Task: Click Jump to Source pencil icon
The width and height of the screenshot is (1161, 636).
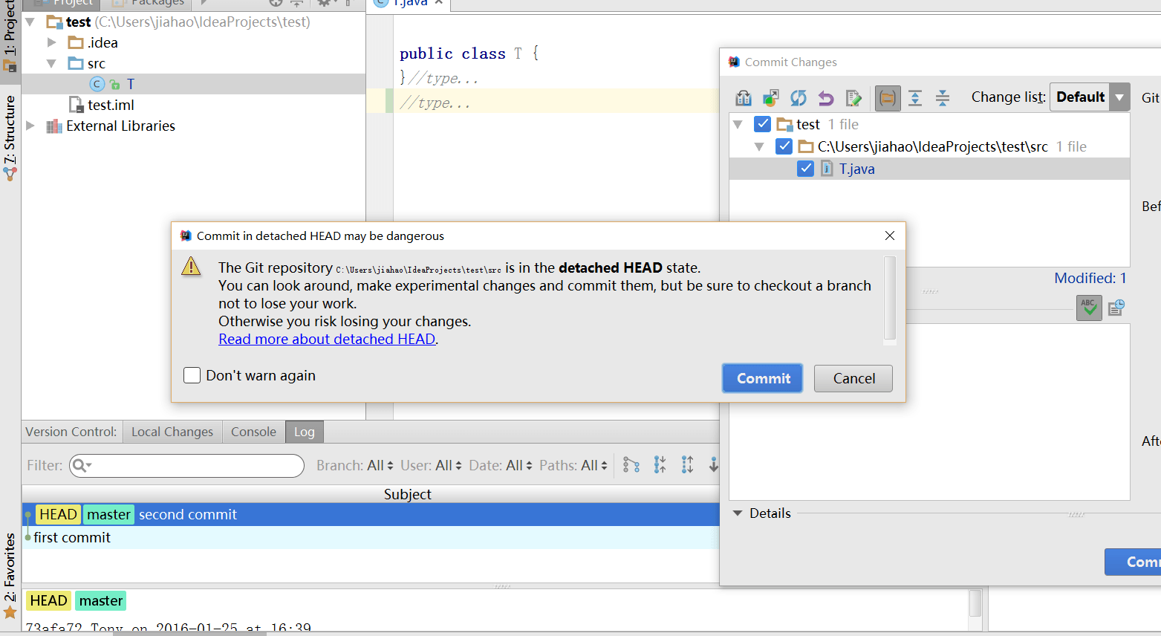Action: pos(853,98)
